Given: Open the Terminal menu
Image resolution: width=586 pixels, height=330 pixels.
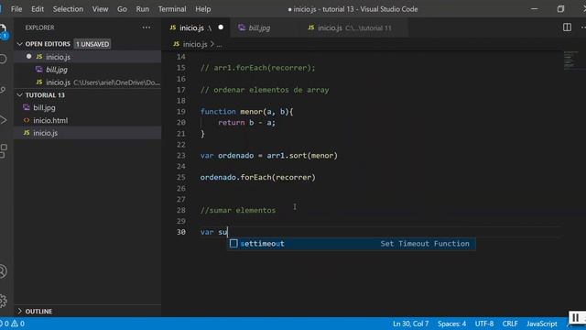Looking at the screenshot, I should (172, 9).
